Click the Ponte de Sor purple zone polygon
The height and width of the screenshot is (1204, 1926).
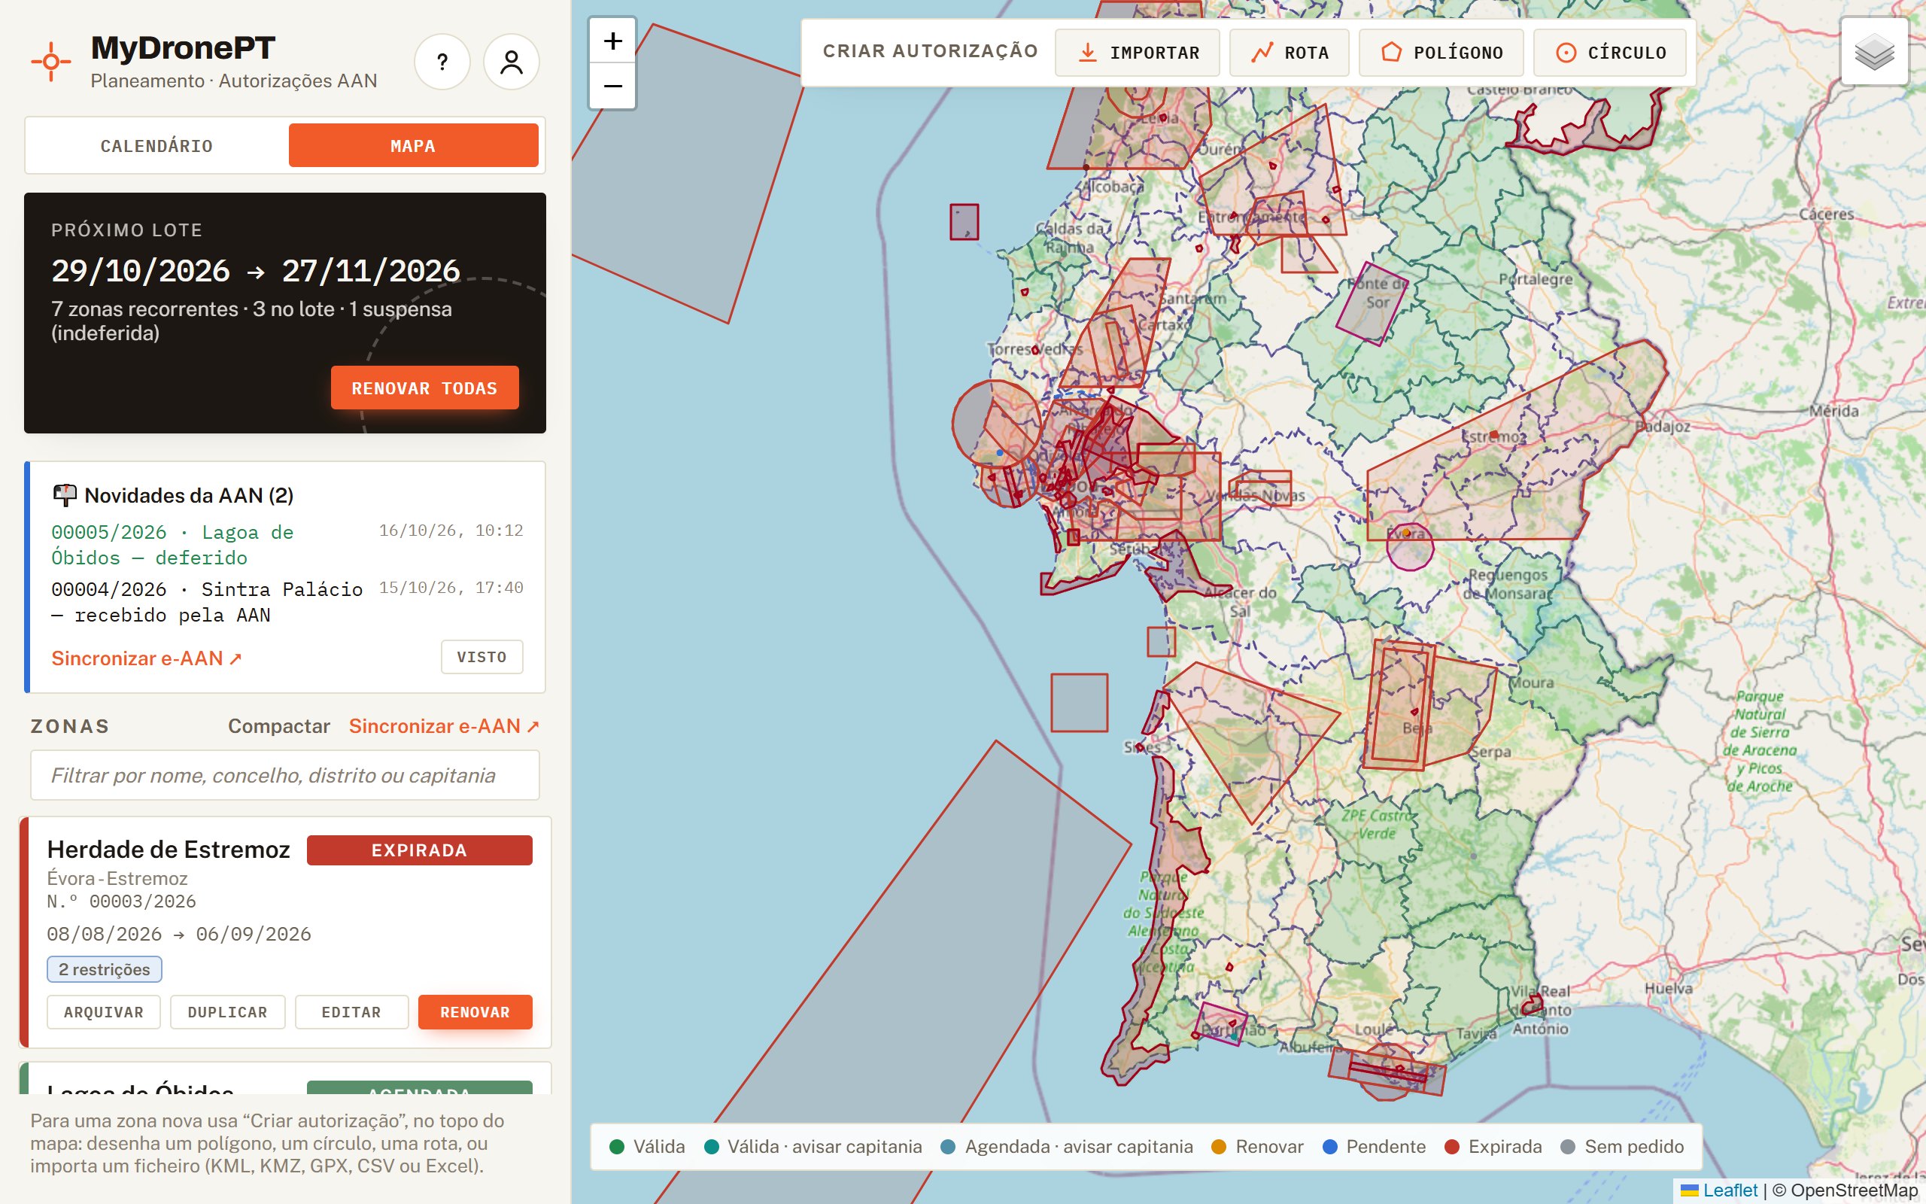point(1371,303)
